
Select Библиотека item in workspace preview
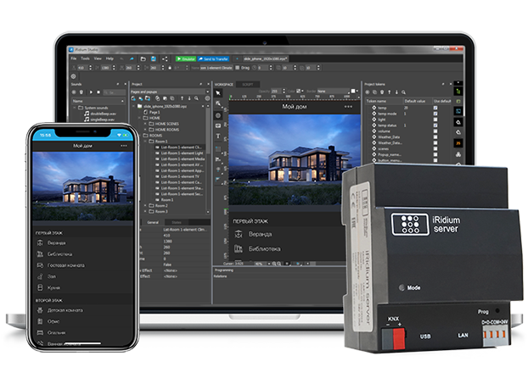click(x=264, y=248)
